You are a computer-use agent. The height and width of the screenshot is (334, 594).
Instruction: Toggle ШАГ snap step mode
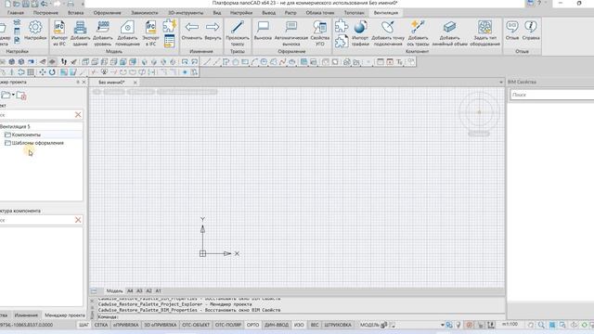84,325
